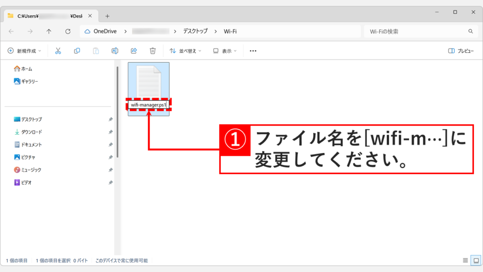Click the Copy icon in the toolbar
Screen dimensions: 483x272
(x=76, y=50)
